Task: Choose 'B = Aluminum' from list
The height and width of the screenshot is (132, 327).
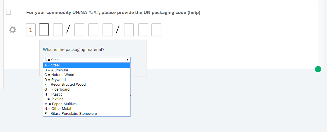Action: (86, 70)
